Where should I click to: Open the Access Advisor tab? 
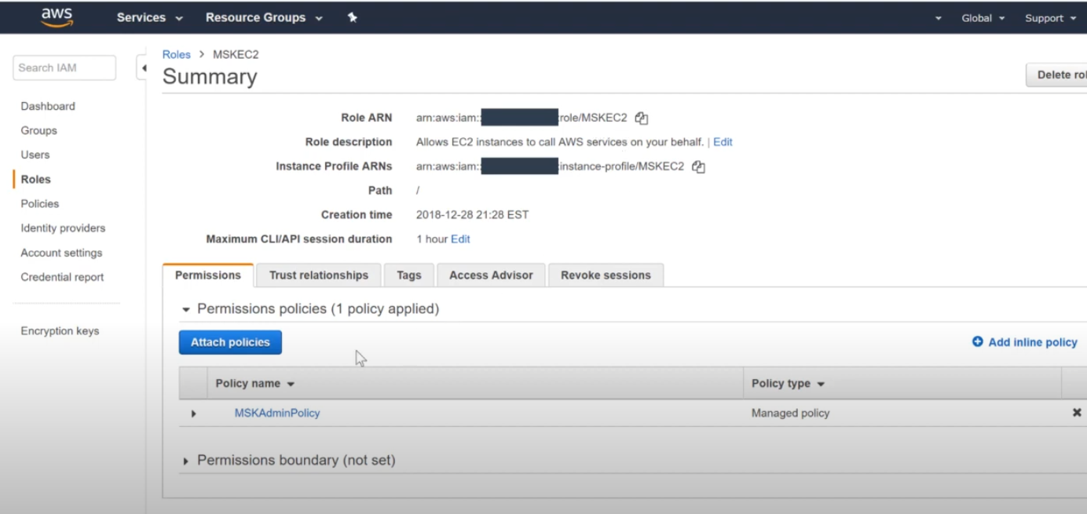491,275
